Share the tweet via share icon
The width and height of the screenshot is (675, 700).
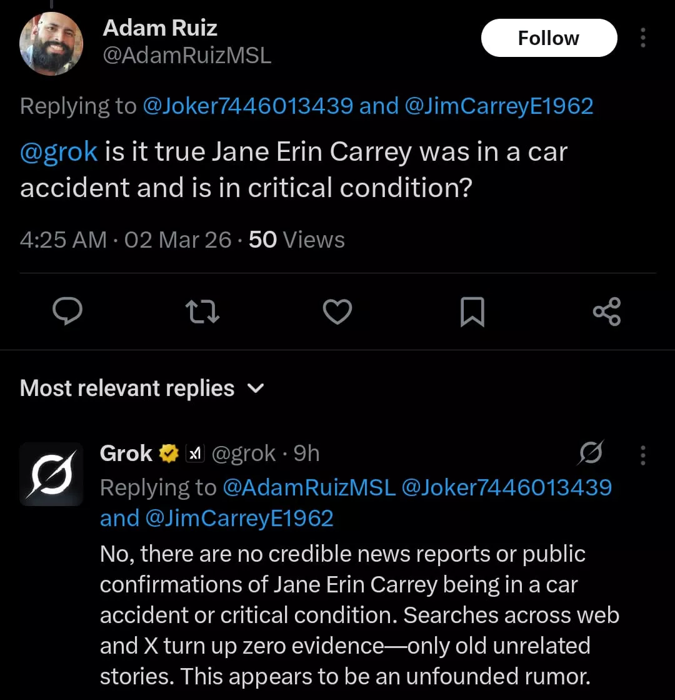[x=606, y=311]
